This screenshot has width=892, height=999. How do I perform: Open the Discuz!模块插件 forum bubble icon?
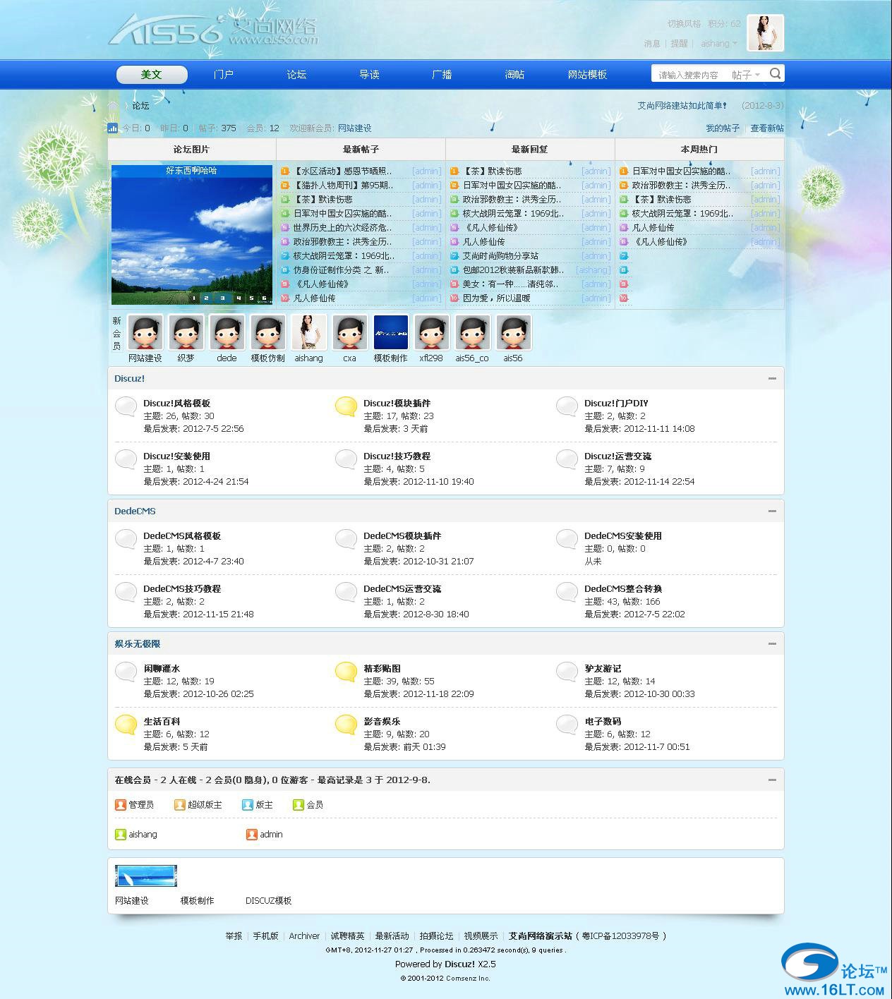pyautogui.click(x=346, y=407)
